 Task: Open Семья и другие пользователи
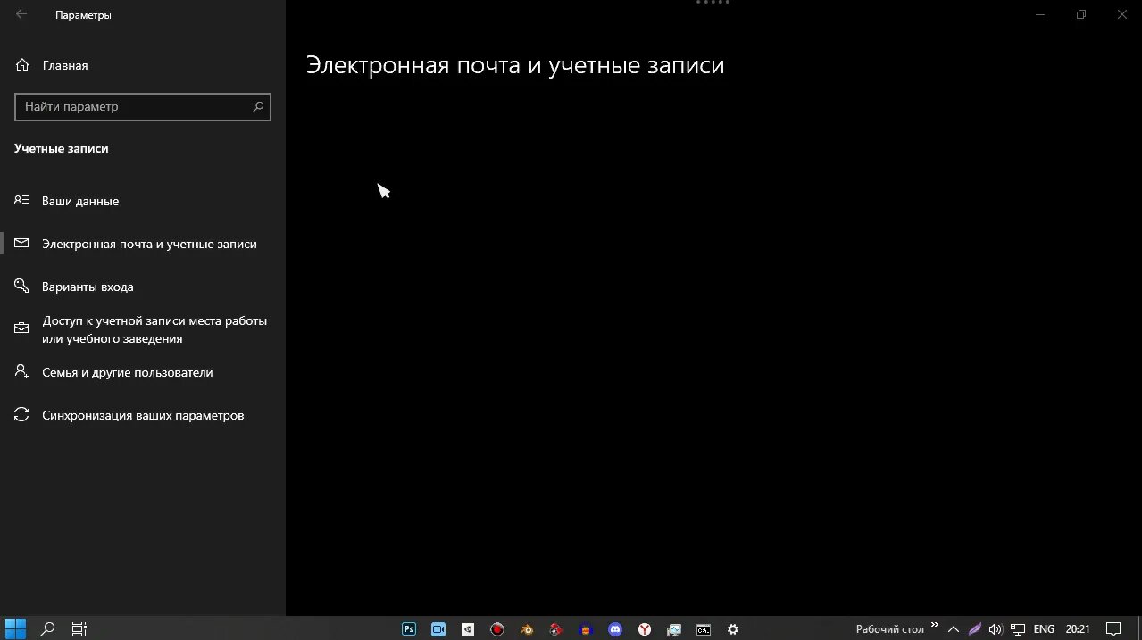click(143, 372)
